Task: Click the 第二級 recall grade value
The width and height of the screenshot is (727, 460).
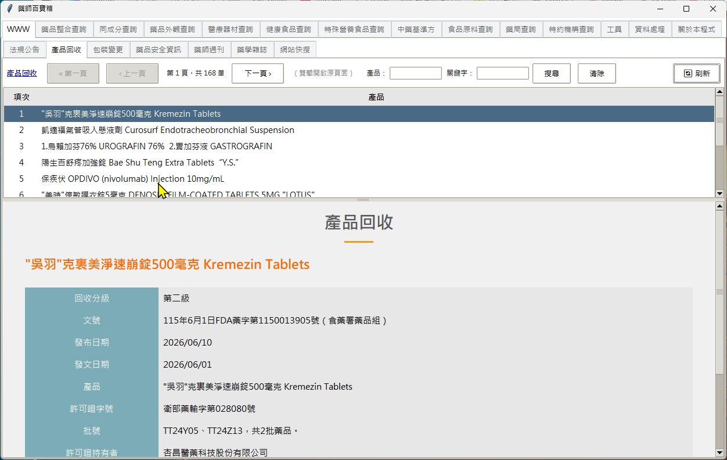Action: click(x=177, y=299)
